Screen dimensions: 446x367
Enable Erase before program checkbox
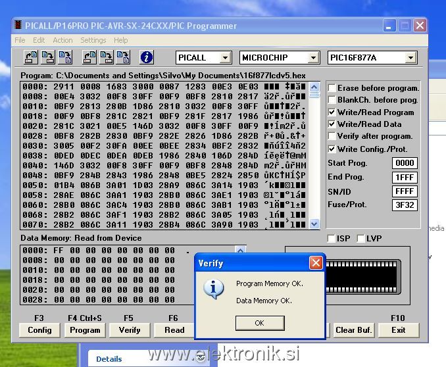tap(332, 88)
